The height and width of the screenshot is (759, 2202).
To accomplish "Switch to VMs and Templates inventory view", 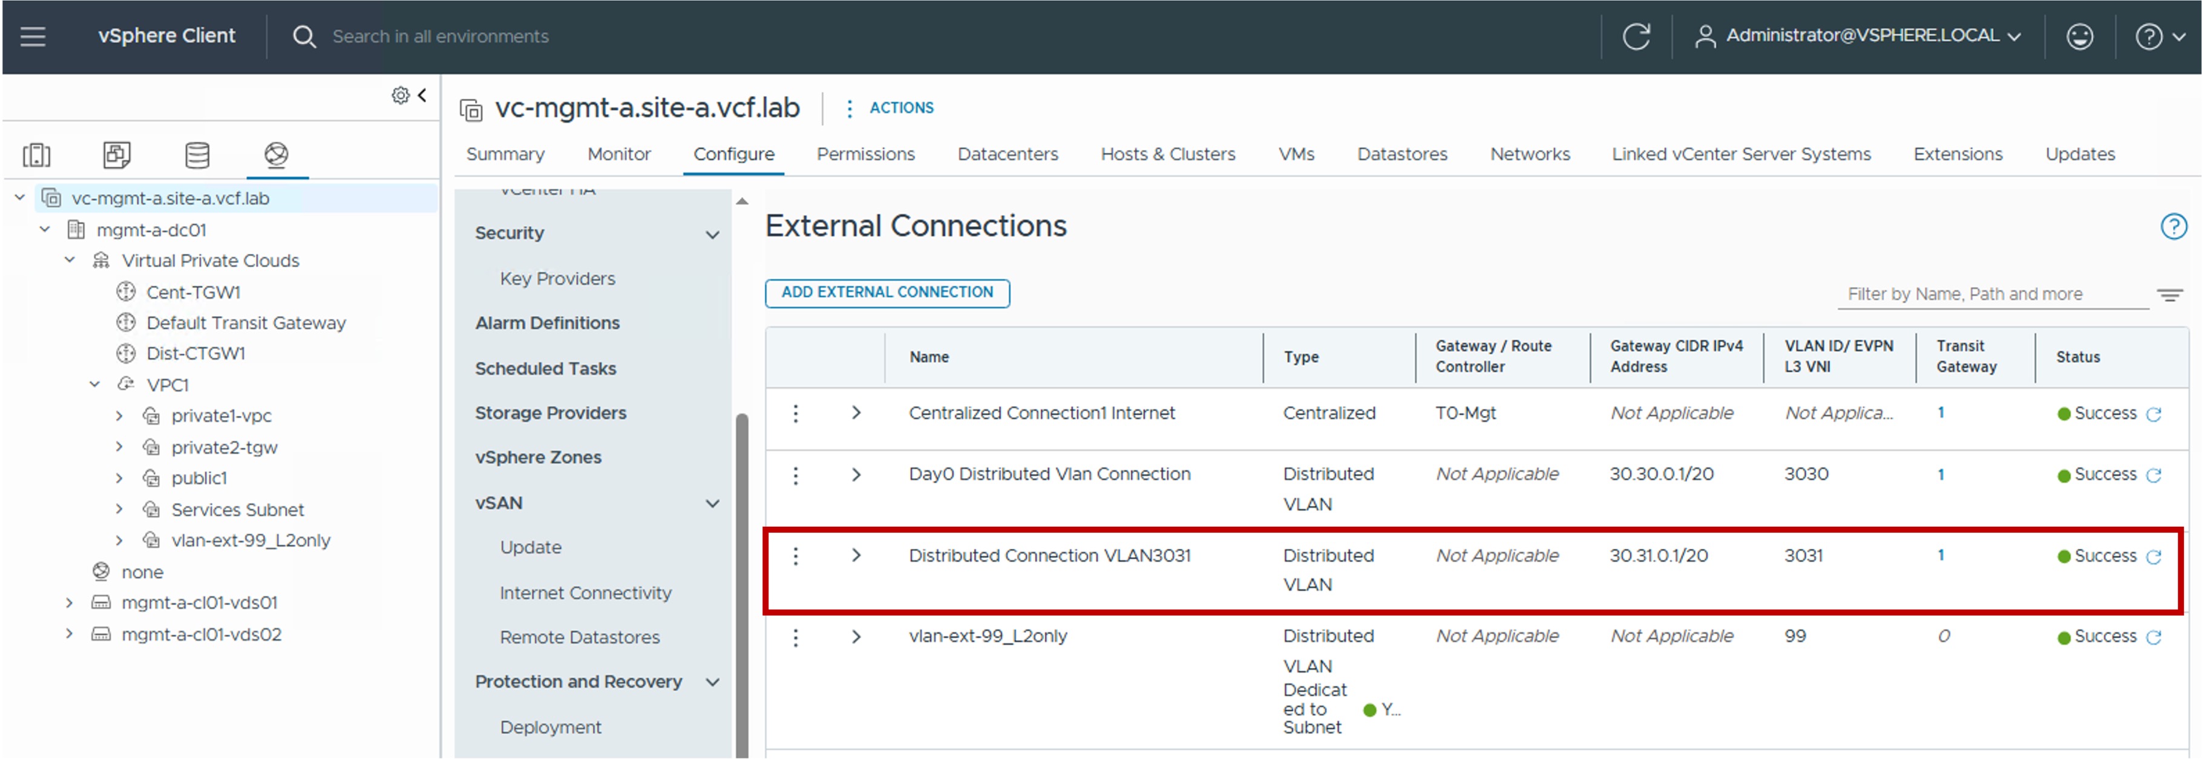I will [116, 155].
